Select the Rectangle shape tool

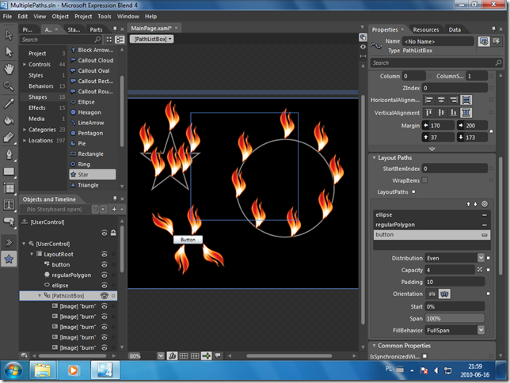click(x=9, y=172)
